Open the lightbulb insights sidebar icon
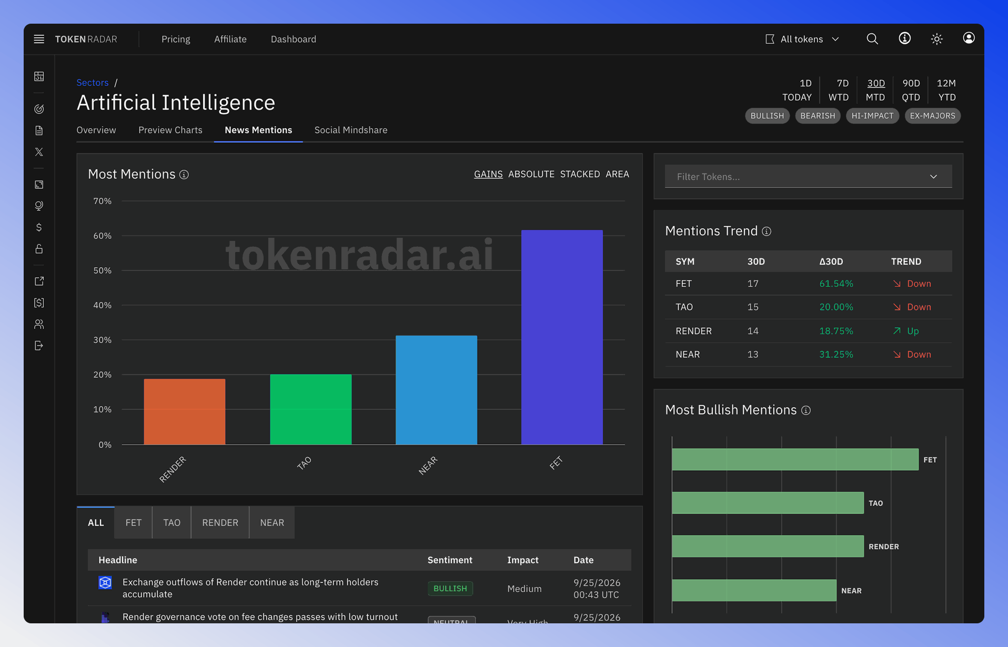This screenshot has width=1008, height=647. (x=39, y=206)
